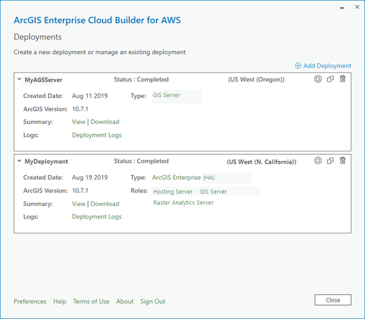Click MyAGSServer's 10.7.1 version value
Image resolution: width=365 pixels, height=319 pixels.
(80, 109)
